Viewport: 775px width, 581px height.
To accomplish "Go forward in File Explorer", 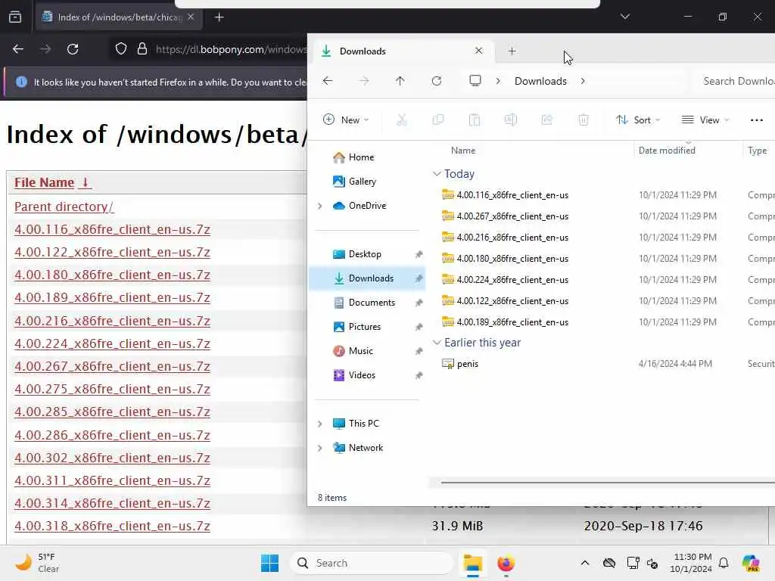I will coord(364,80).
